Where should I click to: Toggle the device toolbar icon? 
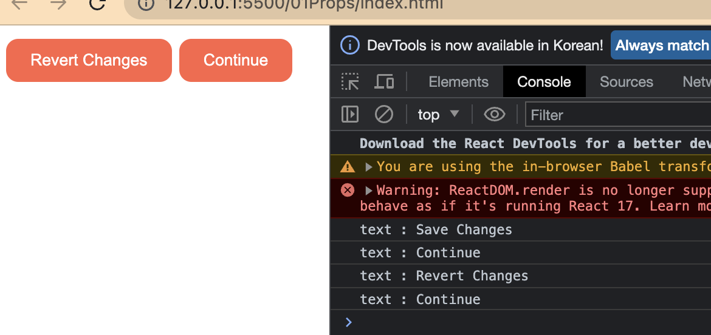click(384, 82)
